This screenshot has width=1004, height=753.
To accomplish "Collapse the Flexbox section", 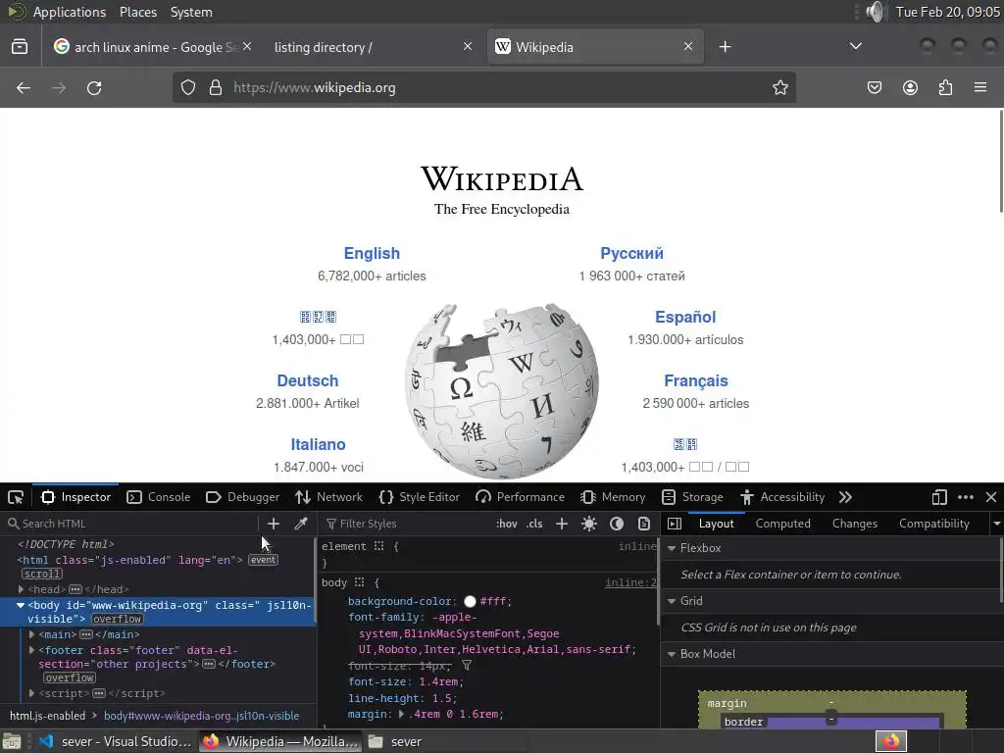I will coord(672,548).
